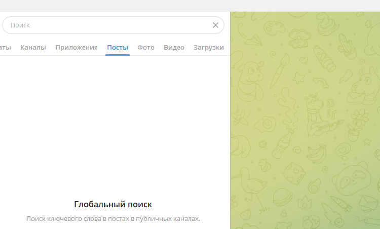
Task: Open the Видео tab
Action: [174, 48]
